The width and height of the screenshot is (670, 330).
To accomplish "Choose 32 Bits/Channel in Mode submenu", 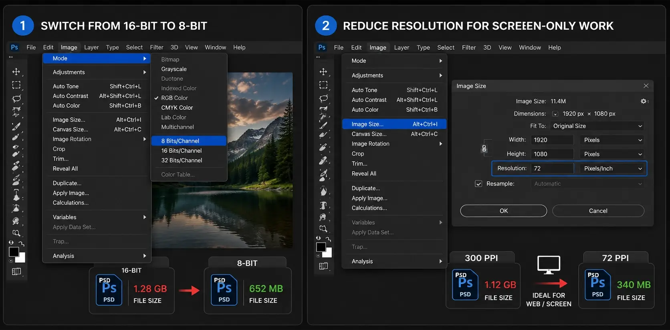I will [x=189, y=160].
